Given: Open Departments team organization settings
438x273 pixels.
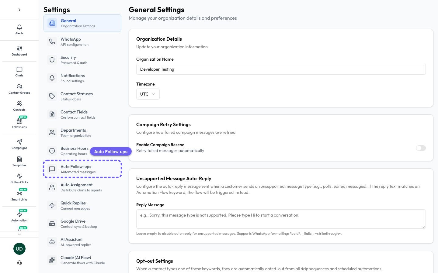Looking at the screenshot, I should point(82,133).
